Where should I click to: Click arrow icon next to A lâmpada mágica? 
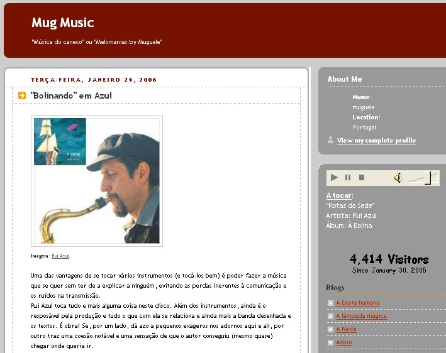click(x=330, y=316)
